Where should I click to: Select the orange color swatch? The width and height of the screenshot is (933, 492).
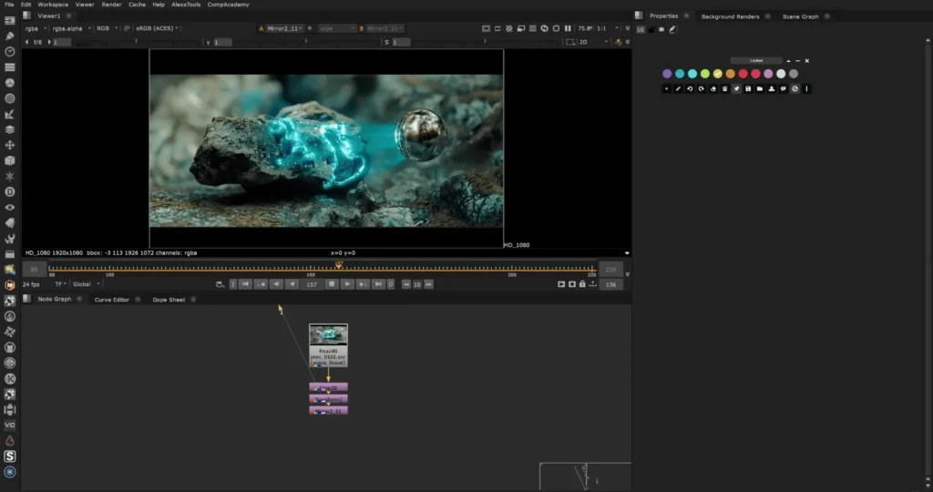click(730, 74)
